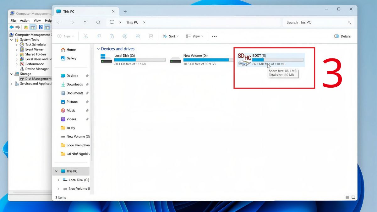Click This PC in the address breadcrumb
The height and width of the screenshot is (212, 377).
[132, 22]
